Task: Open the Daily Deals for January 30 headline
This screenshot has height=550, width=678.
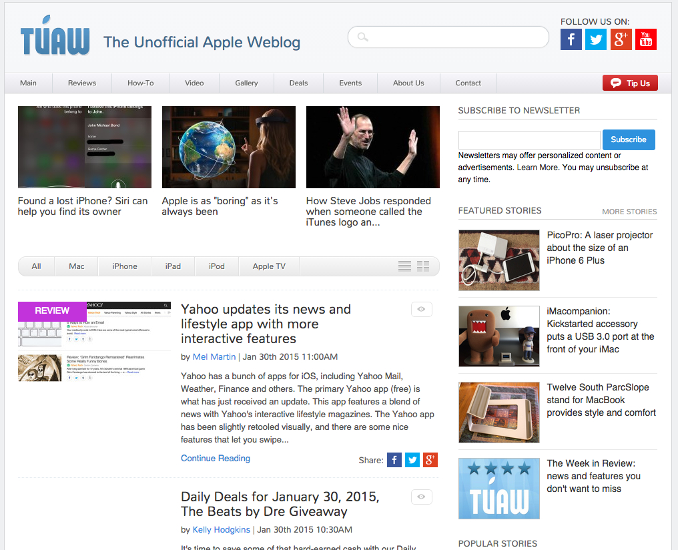Action: 280,504
